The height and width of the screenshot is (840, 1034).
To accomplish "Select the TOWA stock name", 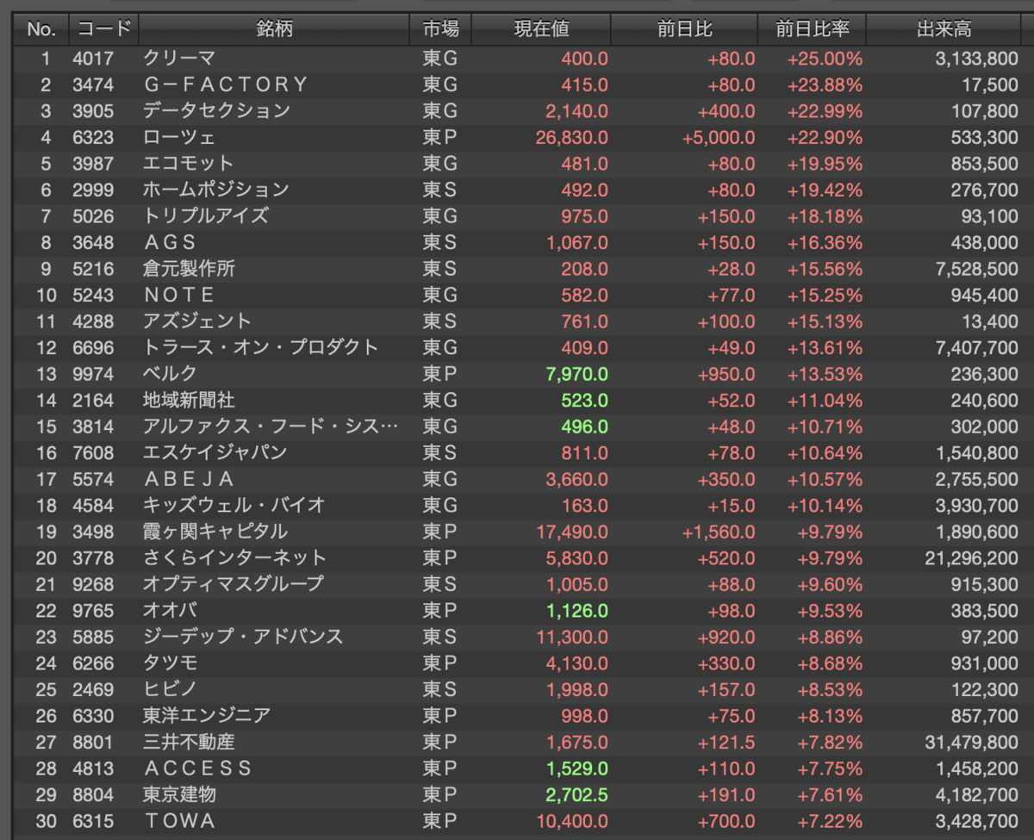I will click(179, 821).
